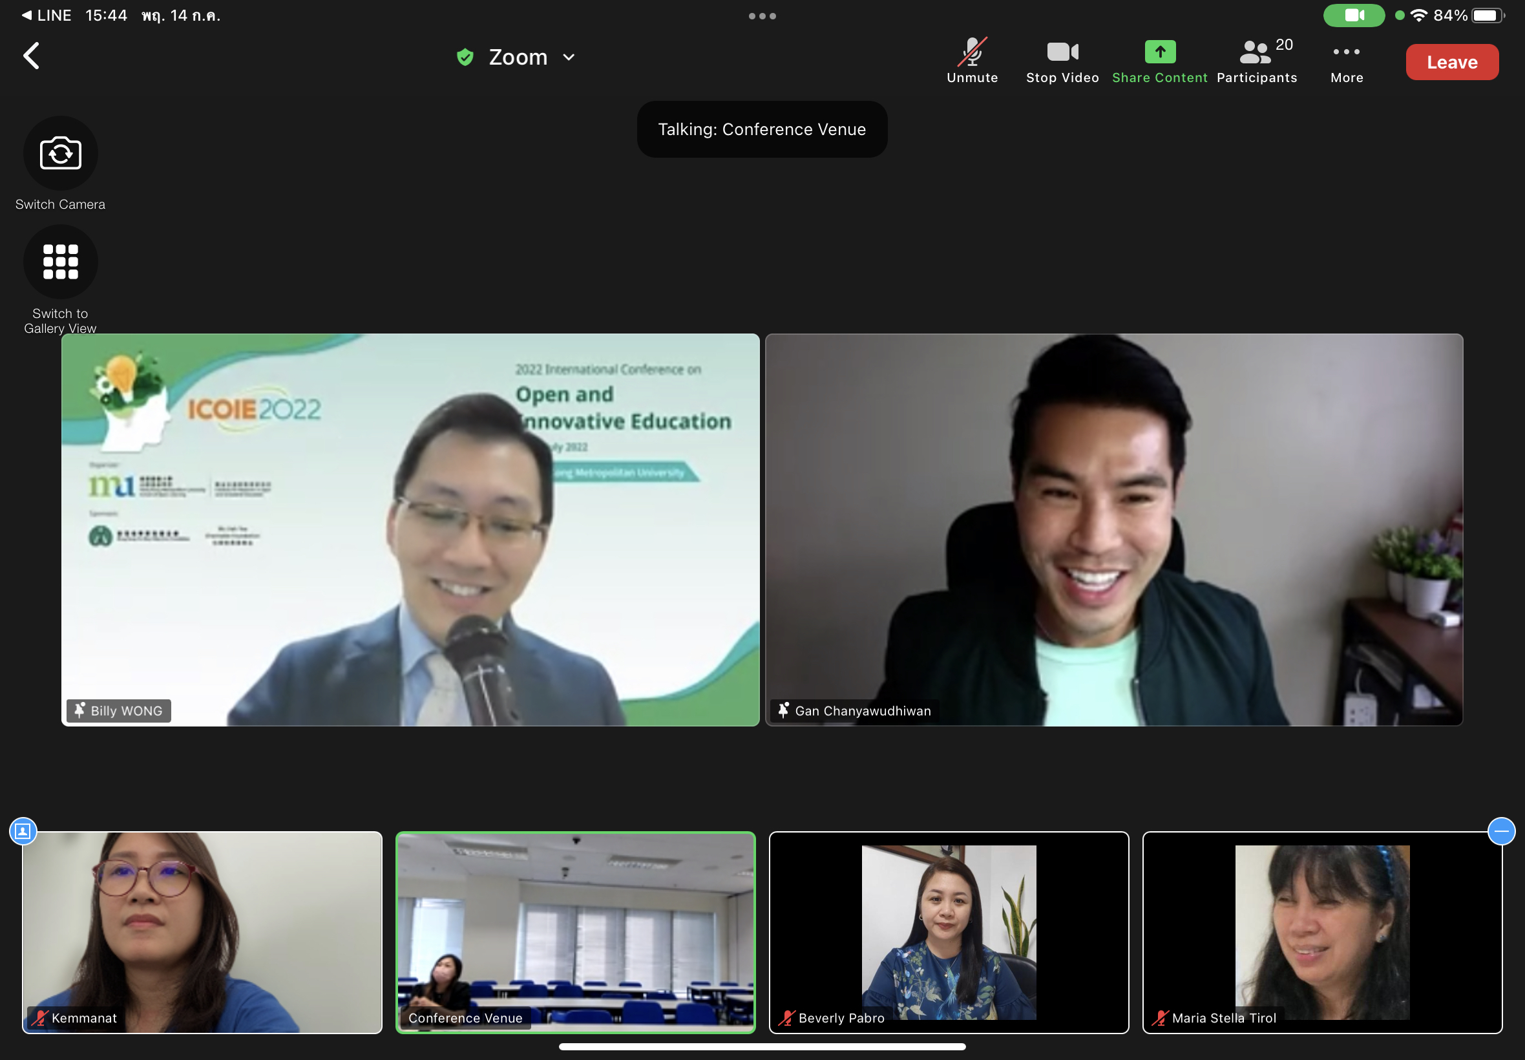
Task: Unmute the microphone
Action: tap(972, 61)
